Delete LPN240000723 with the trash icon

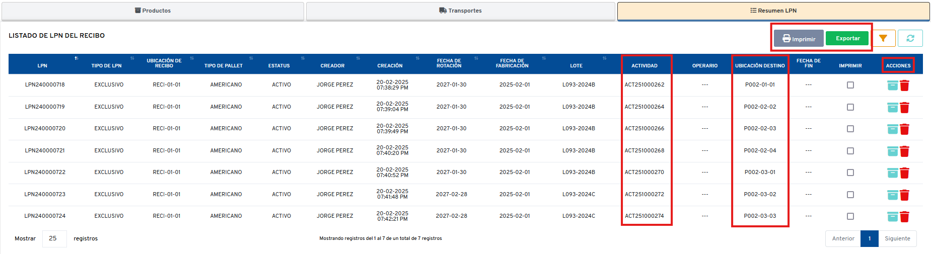pos(904,195)
